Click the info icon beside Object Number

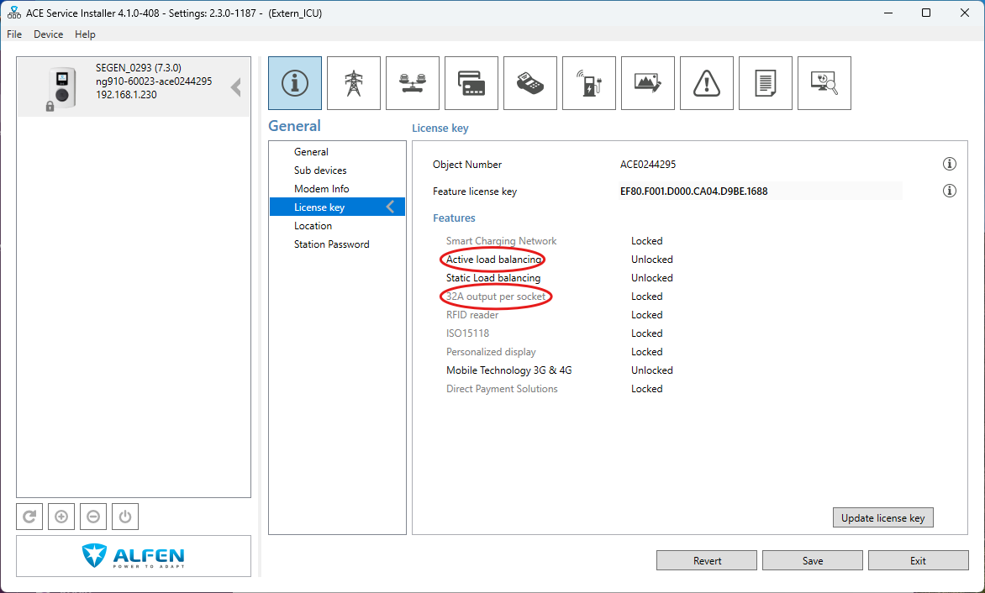(950, 164)
